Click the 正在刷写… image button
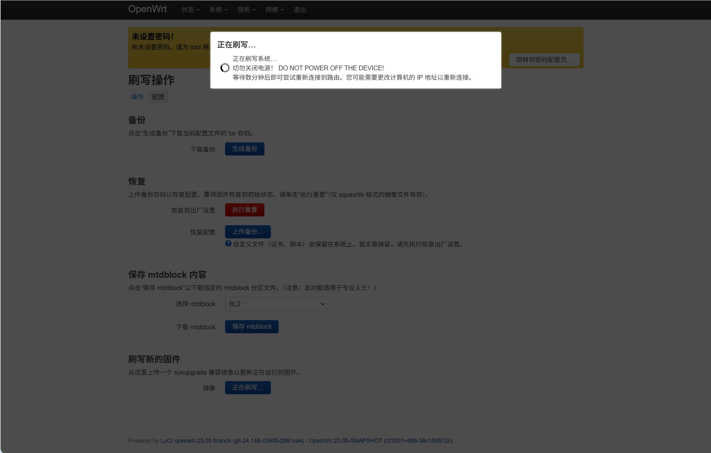The height and width of the screenshot is (453, 711). click(248, 388)
